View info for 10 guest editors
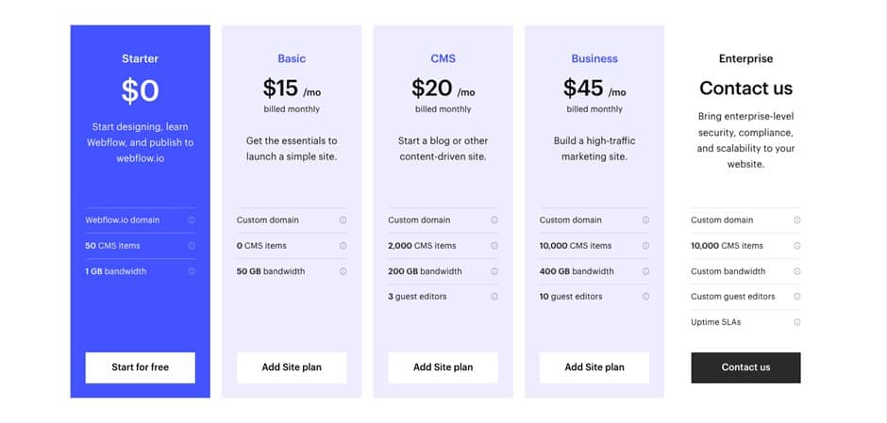 coord(645,297)
